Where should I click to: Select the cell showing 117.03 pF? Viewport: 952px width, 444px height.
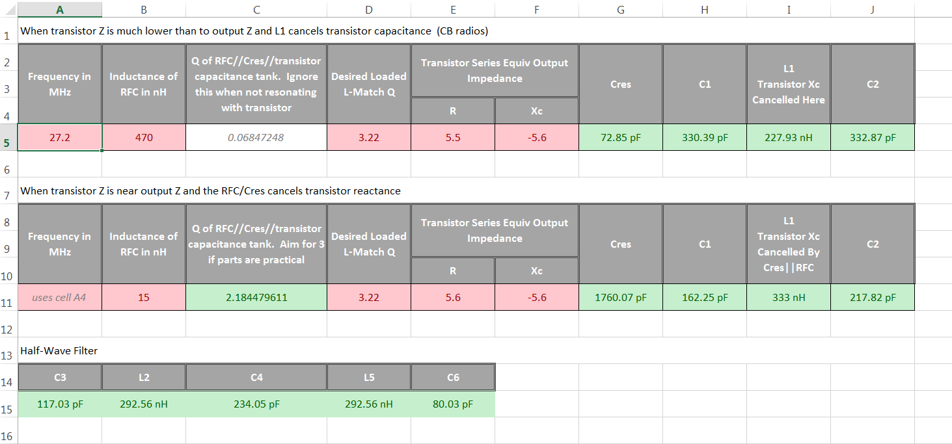[60, 404]
